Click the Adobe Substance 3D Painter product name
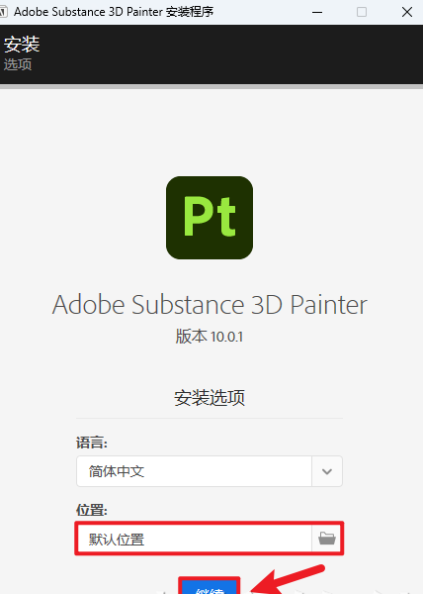423x594 pixels. (x=210, y=305)
